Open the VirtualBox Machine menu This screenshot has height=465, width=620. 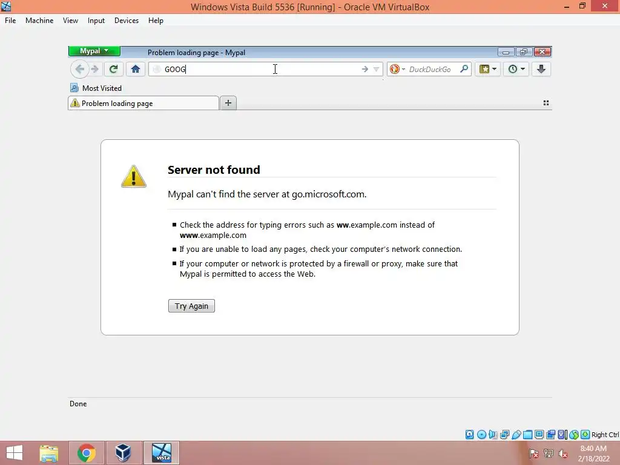39,21
